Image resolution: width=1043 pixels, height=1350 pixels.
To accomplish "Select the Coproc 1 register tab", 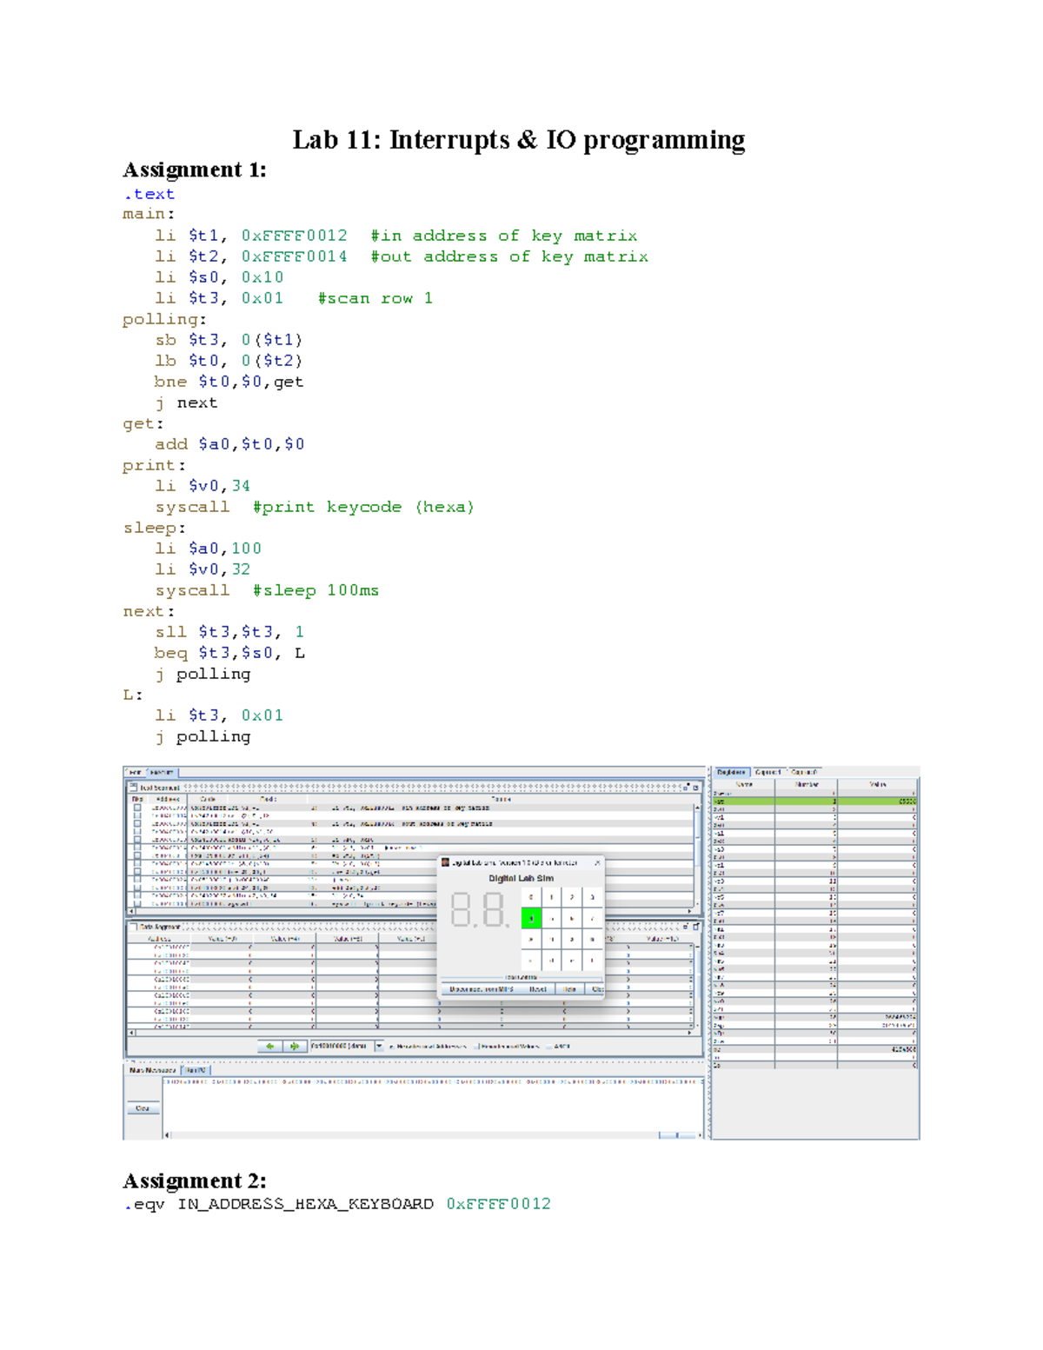I will (767, 772).
